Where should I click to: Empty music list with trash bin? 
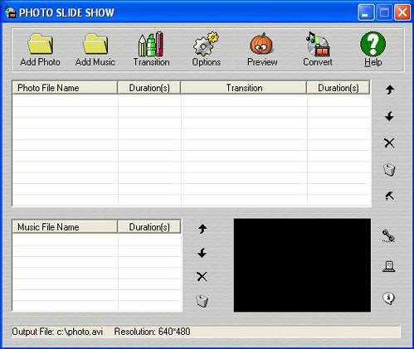point(202,301)
